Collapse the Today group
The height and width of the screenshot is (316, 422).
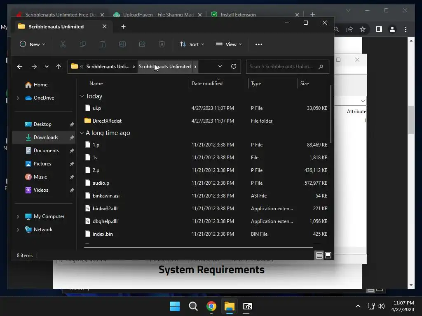point(82,96)
